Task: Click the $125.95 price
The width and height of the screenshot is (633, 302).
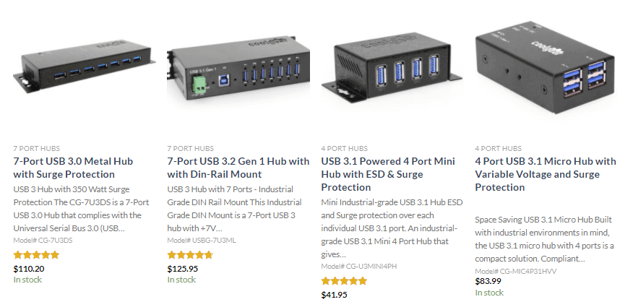Action: pyautogui.click(x=183, y=268)
